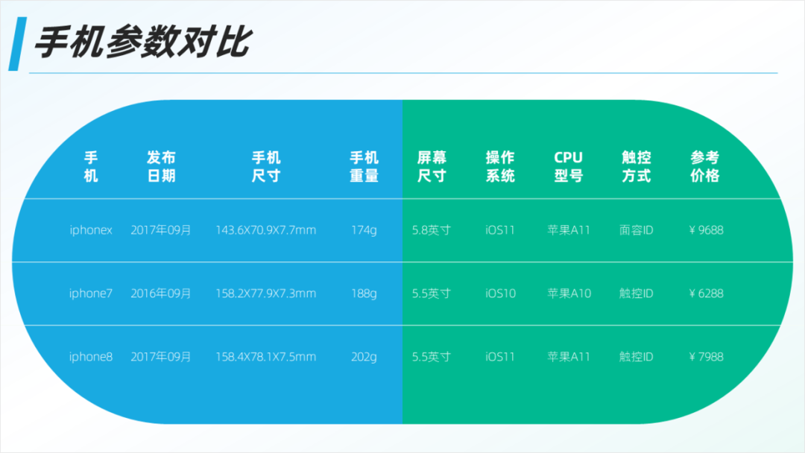
Task: Click the price ¥ 6288
Action: (706, 294)
